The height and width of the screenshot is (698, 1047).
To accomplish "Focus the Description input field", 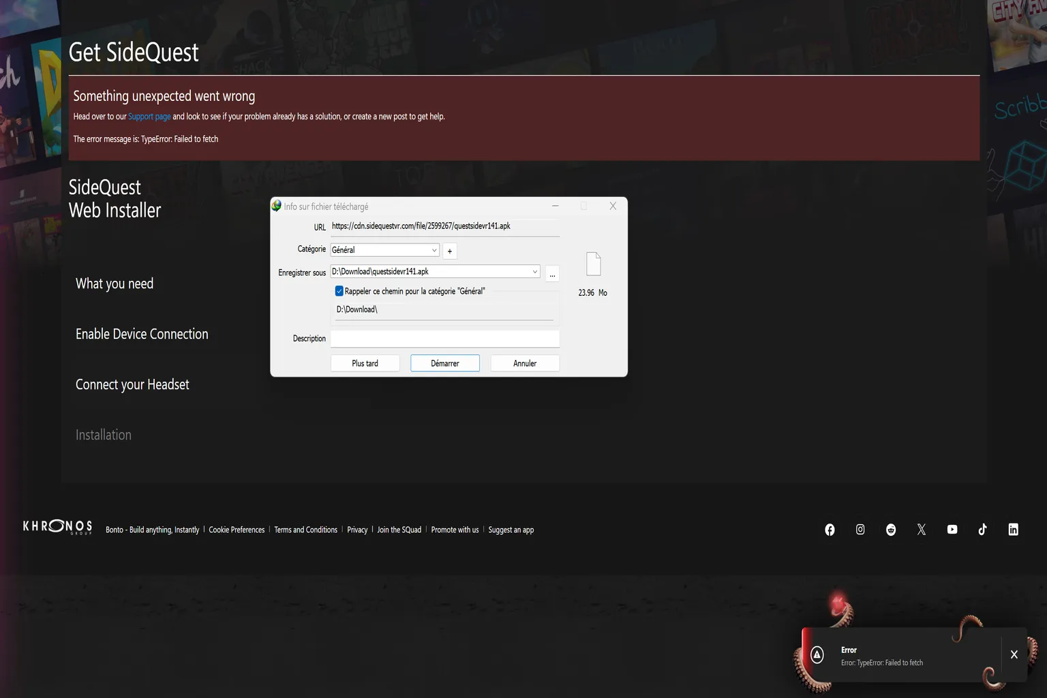I will 445,339.
